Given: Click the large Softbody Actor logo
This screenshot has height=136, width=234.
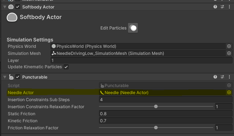Looking at the screenshot, I should (x=12, y=17).
